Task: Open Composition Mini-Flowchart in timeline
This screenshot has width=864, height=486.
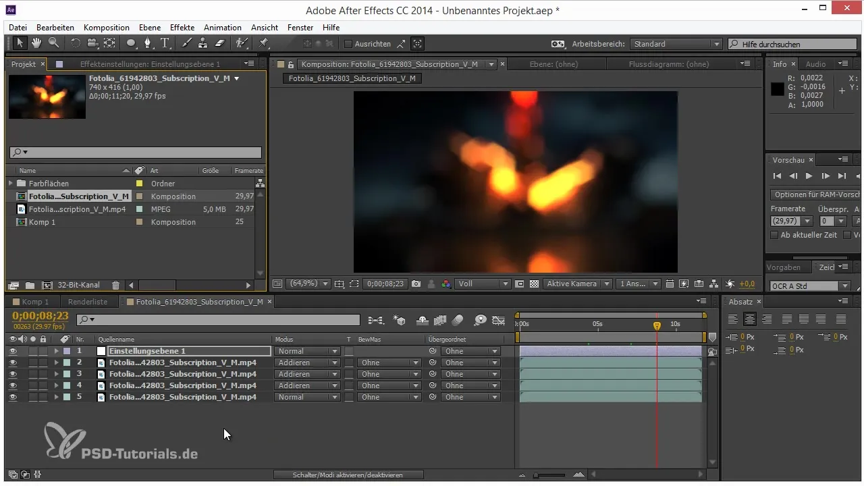Action: coord(376,321)
